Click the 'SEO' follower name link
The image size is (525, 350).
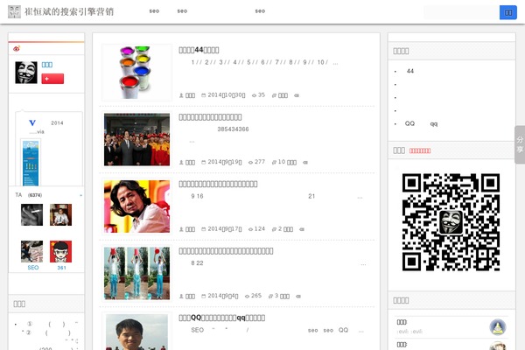click(33, 268)
